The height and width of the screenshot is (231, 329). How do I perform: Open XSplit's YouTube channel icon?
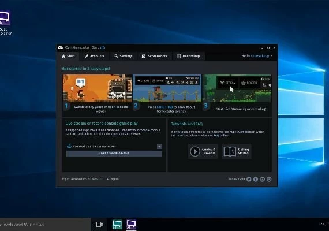click(x=262, y=179)
